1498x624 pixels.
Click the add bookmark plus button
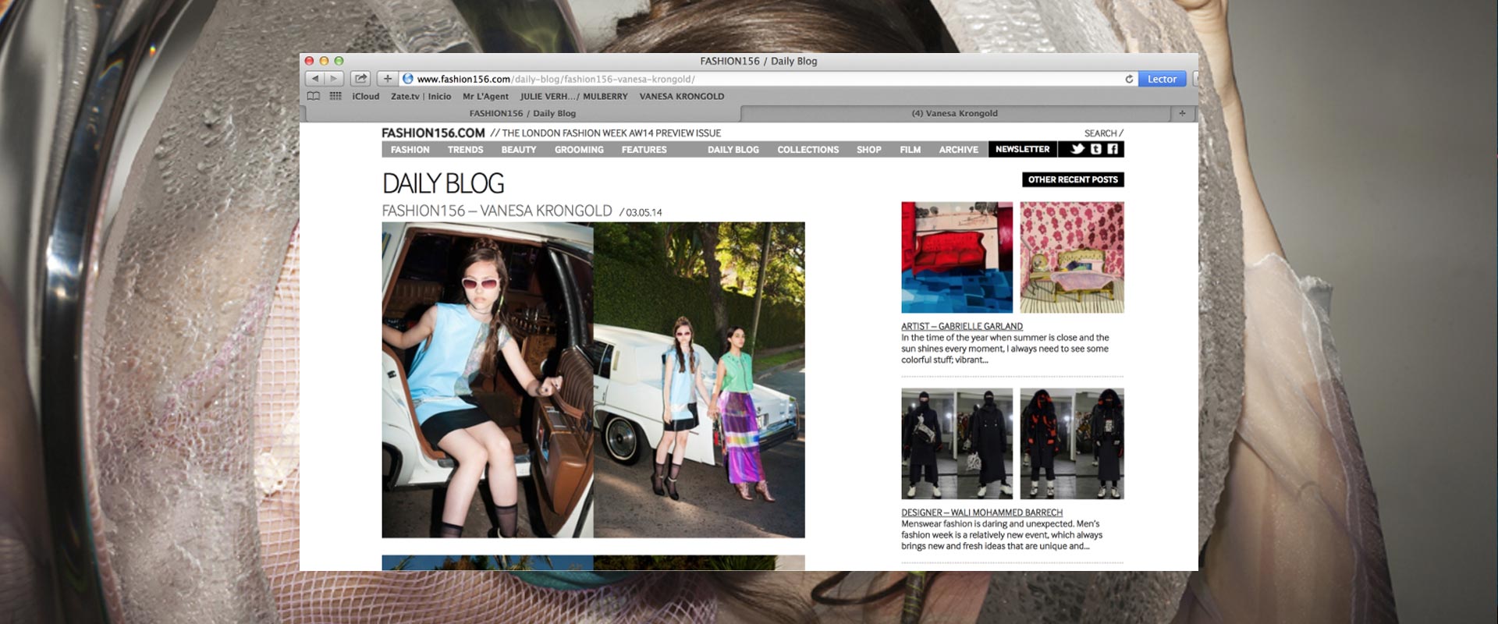387,79
